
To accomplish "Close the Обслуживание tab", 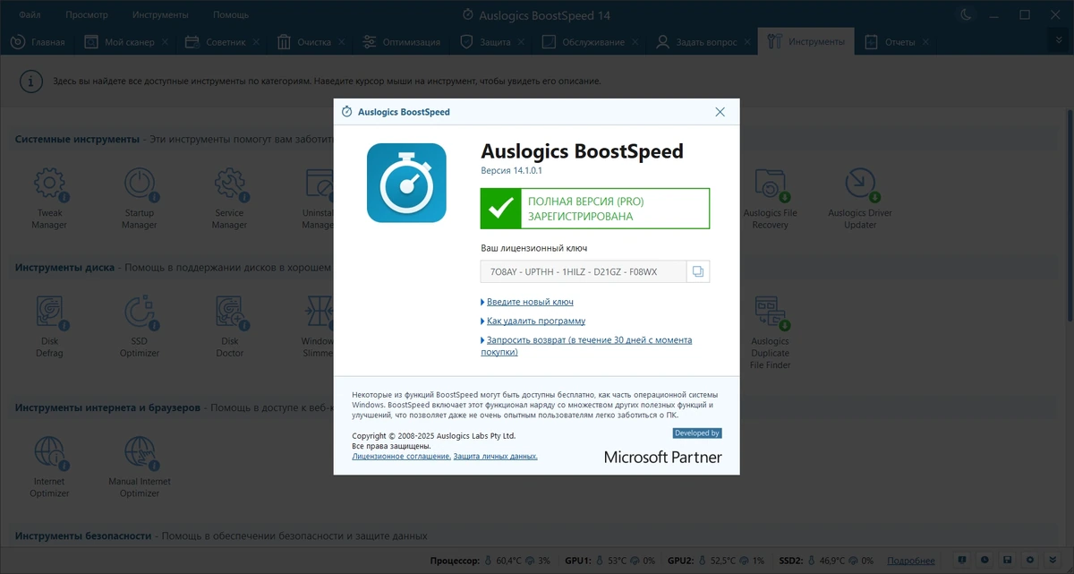I will coord(636,42).
